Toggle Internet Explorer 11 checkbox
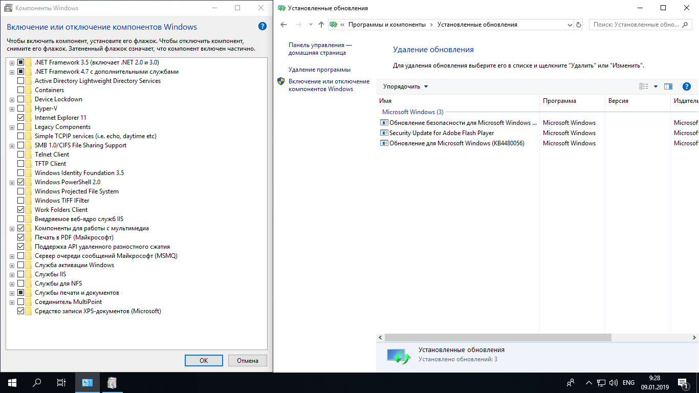699x393 pixels. tap(20, 118)
